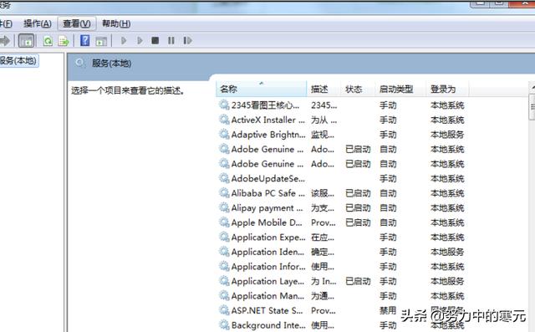Image resolution: width=535 pixels, height=332 pixels.
Task: Click 本地服务 login of Application Identity row
Action: (447, 252)
